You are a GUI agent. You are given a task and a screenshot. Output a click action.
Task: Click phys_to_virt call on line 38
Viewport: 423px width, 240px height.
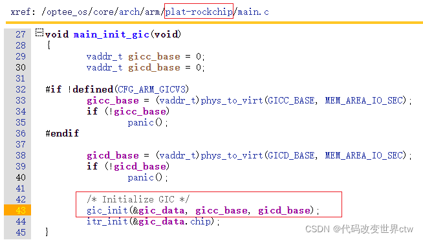point(232,156)
